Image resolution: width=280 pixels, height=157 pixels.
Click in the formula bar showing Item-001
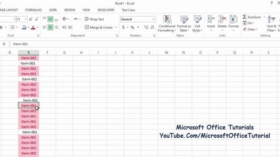(x=145, y=44)
